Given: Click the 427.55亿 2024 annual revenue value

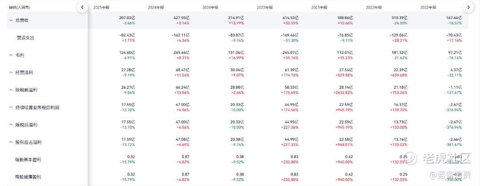Looking at the screenshot, I should tap(181, 18).
